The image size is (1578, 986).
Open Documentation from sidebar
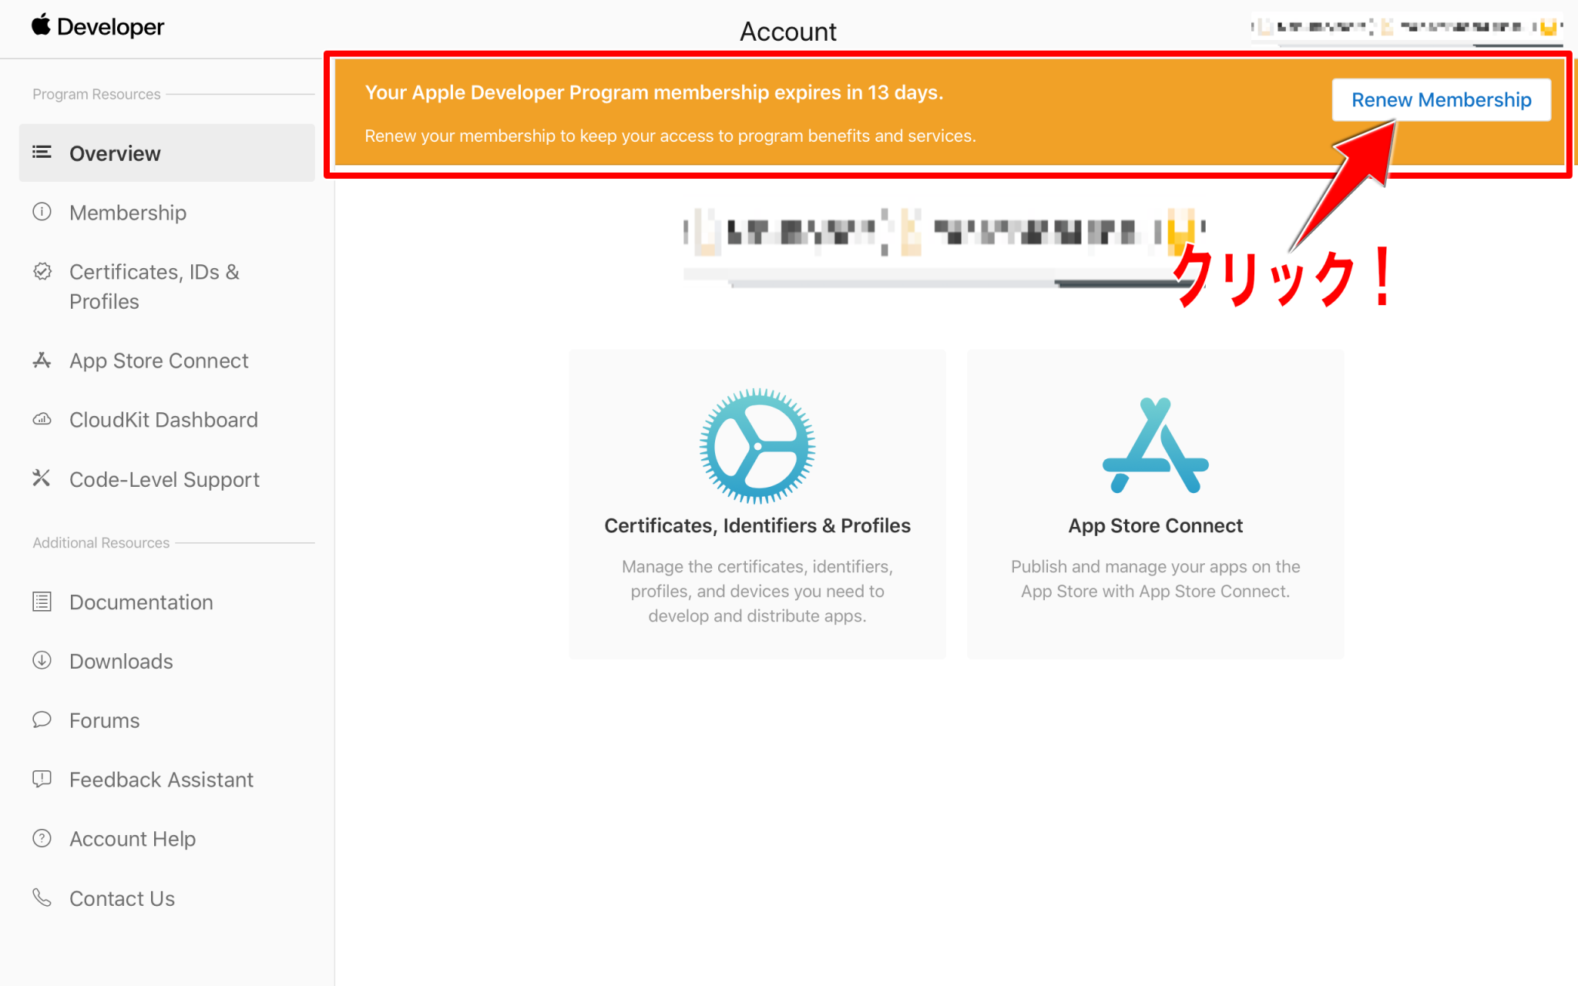[x=141, y=602]
